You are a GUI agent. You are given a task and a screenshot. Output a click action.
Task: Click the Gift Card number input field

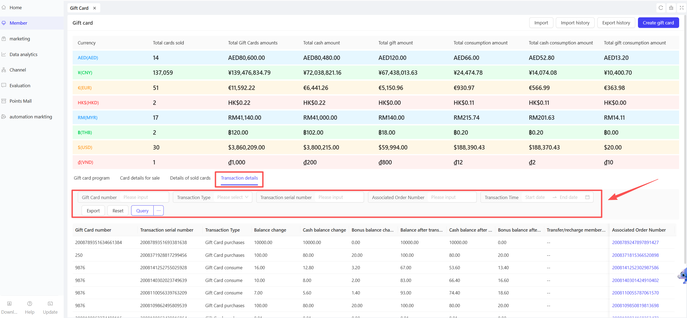pyautogui.click(x=144, y=197)
